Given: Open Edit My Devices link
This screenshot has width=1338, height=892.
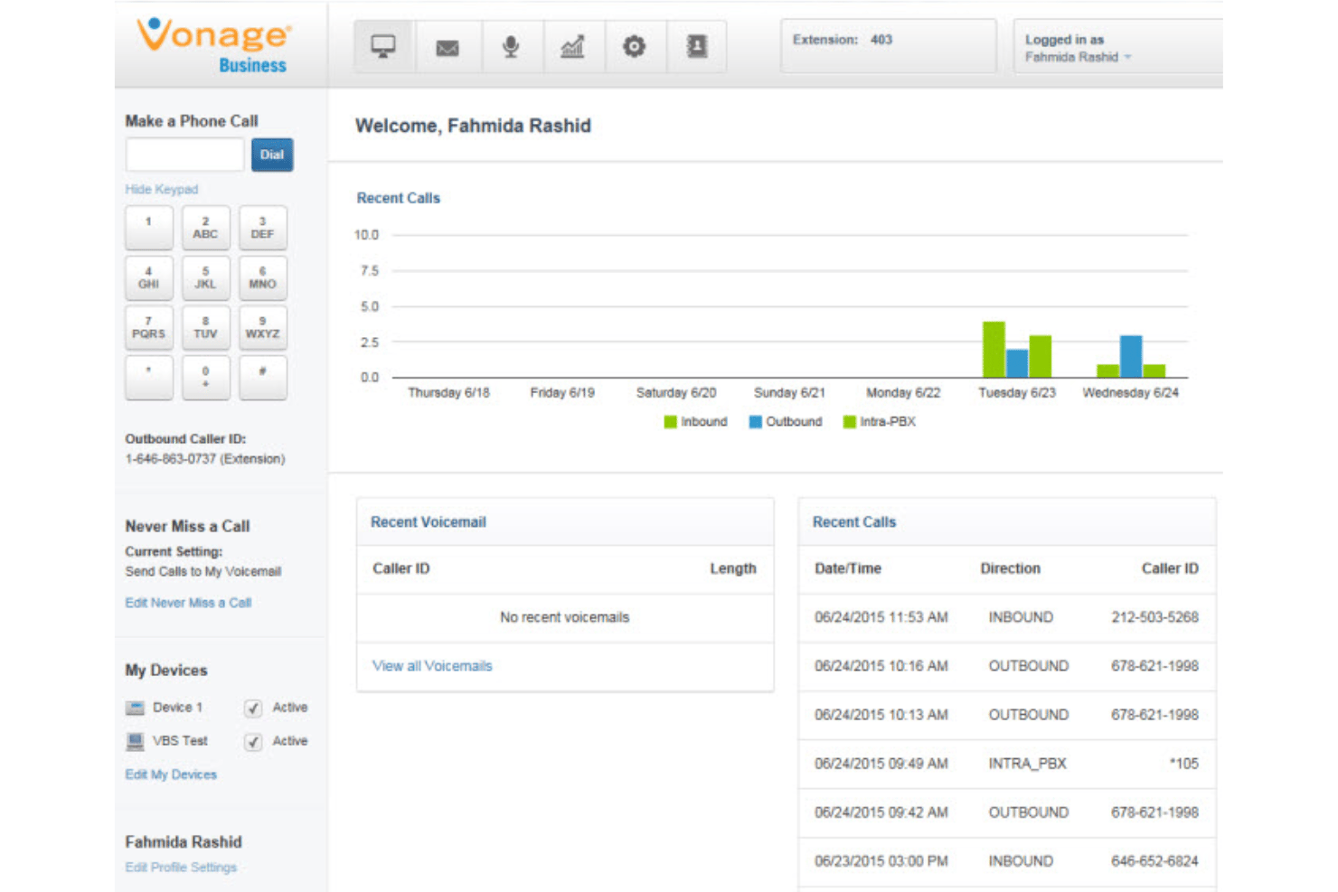Looking at the screenshot, I should 171,775.
